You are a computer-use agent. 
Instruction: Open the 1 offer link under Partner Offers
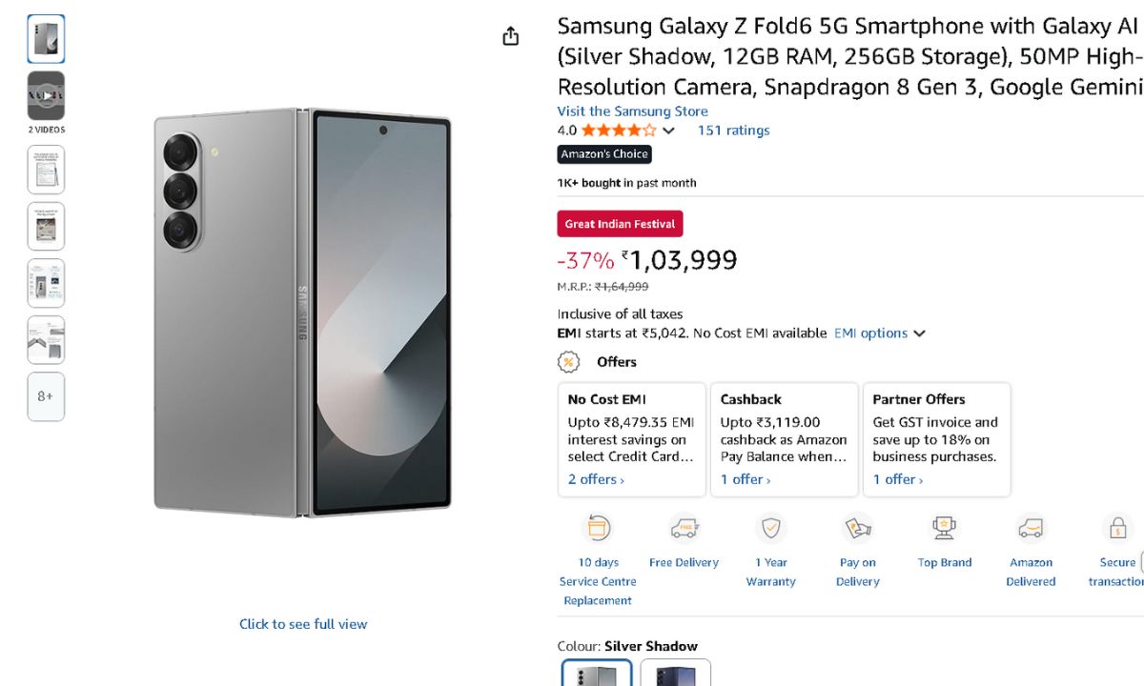coord(897,479)
